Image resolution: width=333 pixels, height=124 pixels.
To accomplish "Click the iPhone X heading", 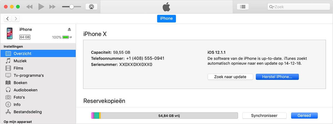I will pyautogui.click(x=95, y=34).
